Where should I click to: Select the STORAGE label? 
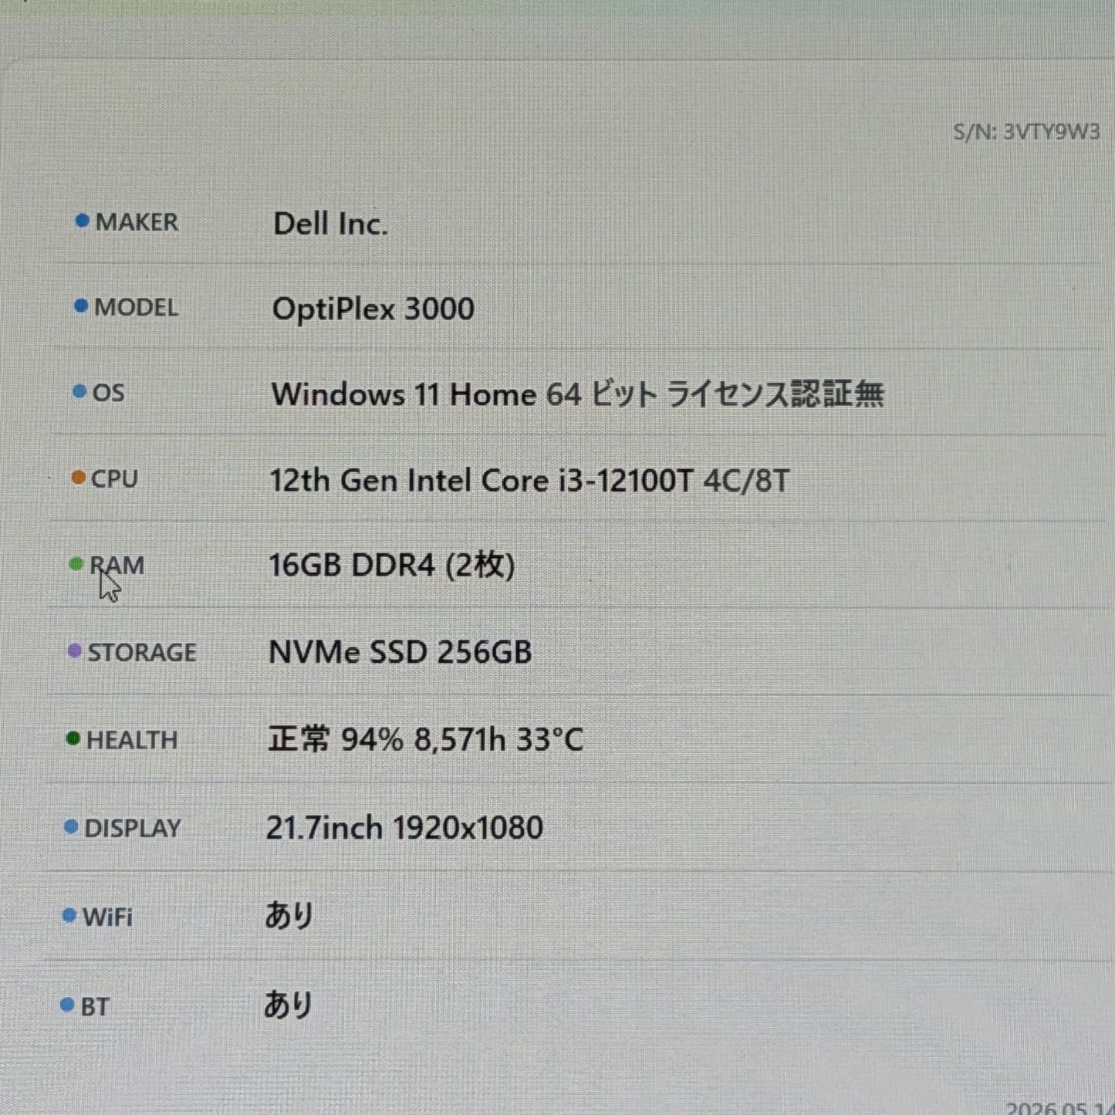pyautogui.click(x=142, y=653)
